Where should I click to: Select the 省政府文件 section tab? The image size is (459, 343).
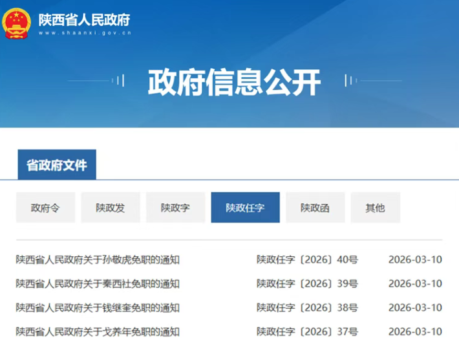[56, 165]
